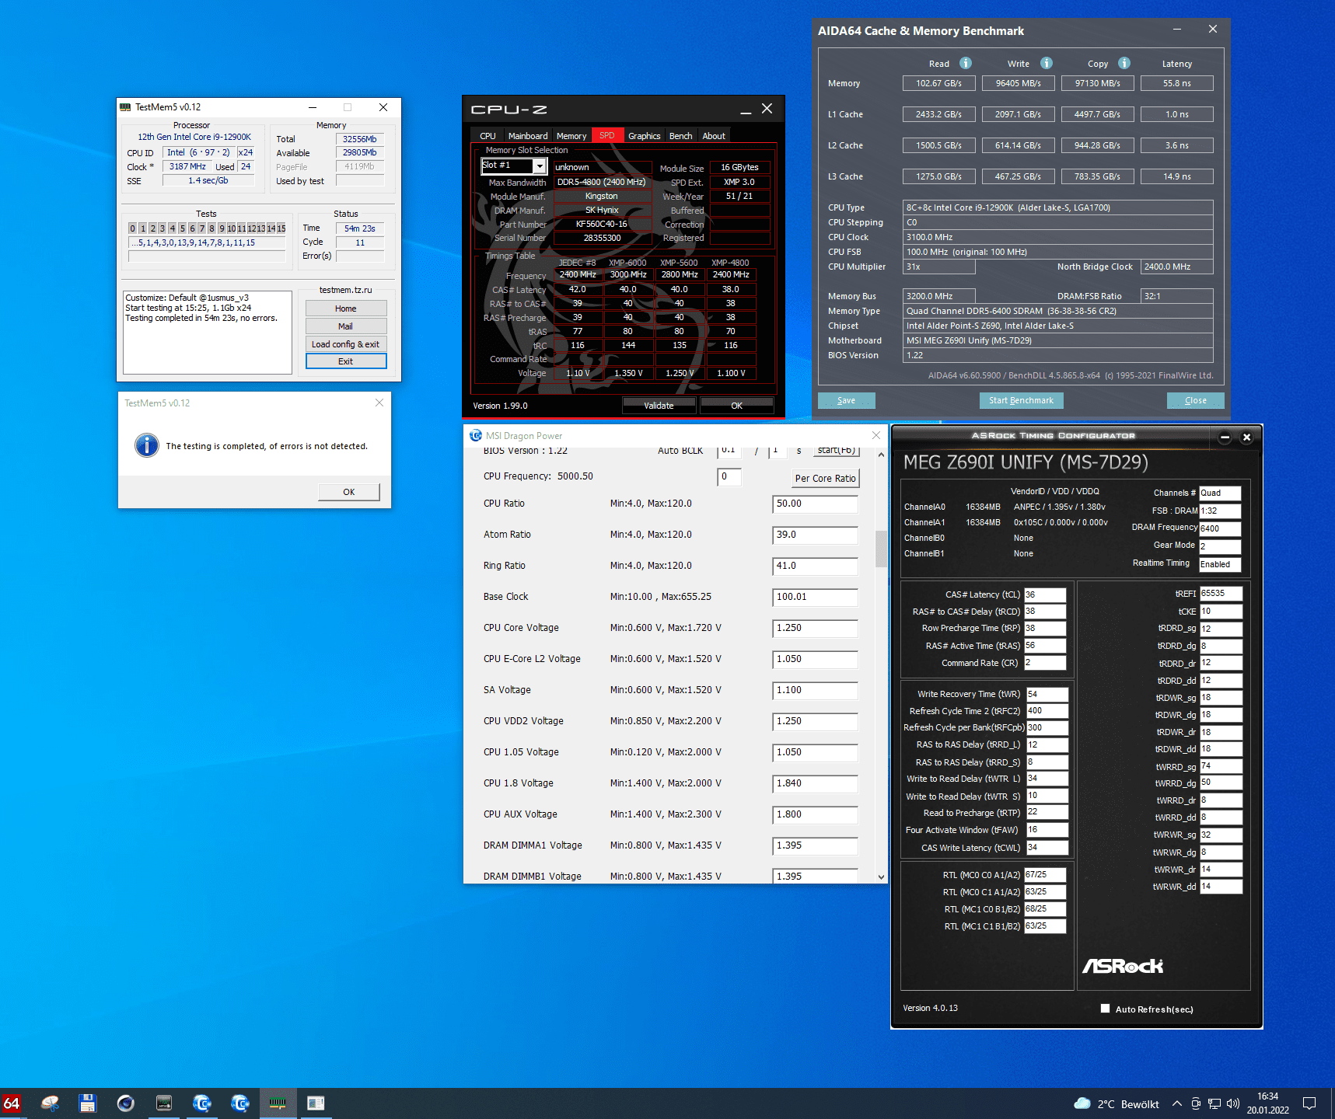Click the CAS# Latency (tCL) value field
Viewport: 1335px width, 1119px height.
(x=1045, y=595)
